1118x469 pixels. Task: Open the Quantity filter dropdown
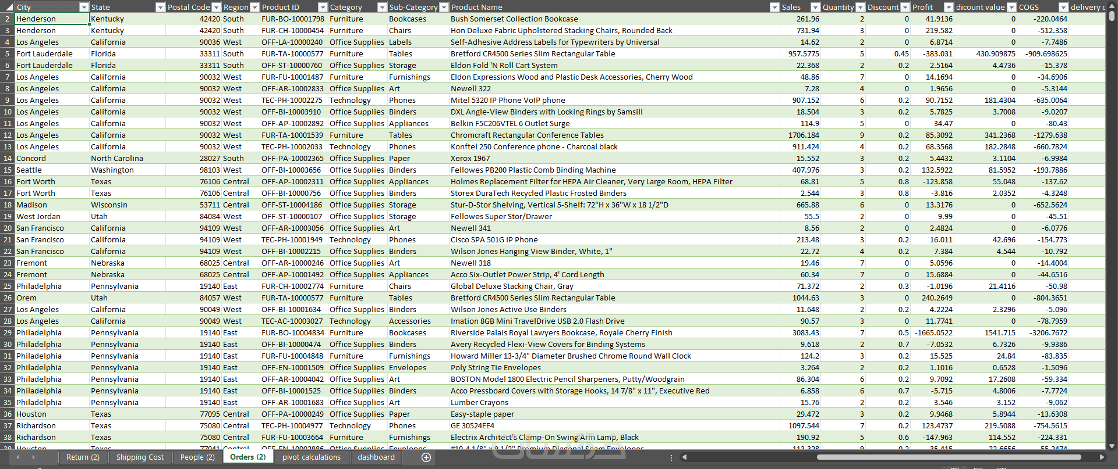tap(859, 7)
